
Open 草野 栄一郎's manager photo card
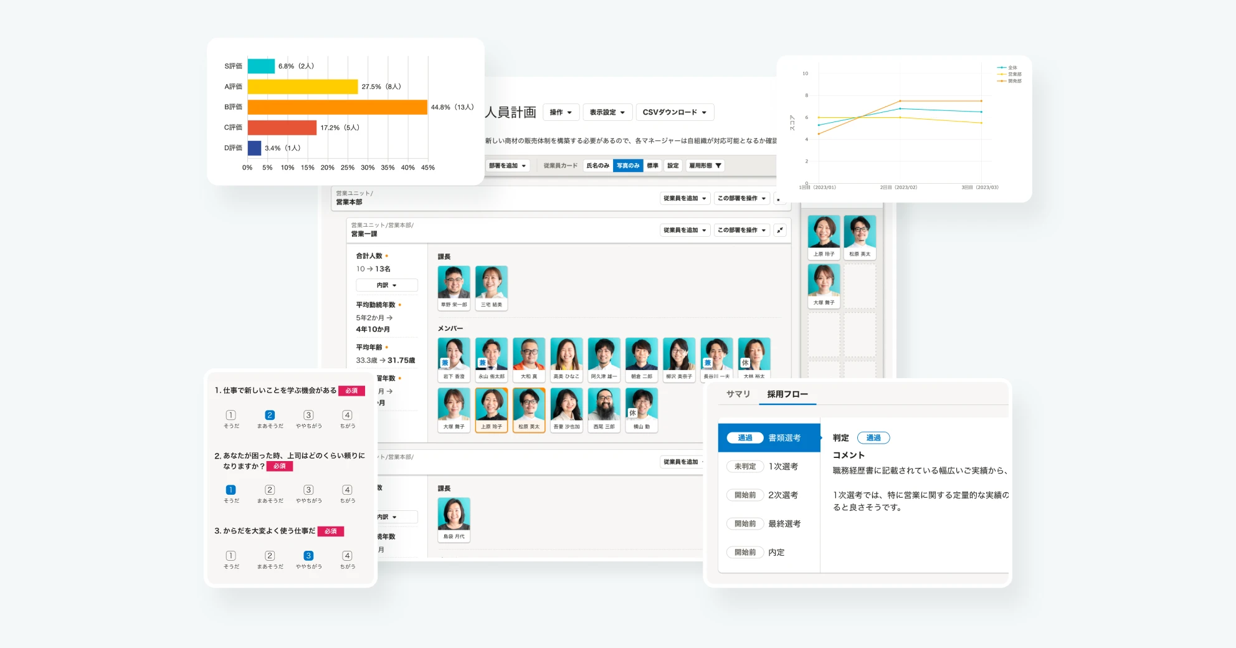(454, 288)
